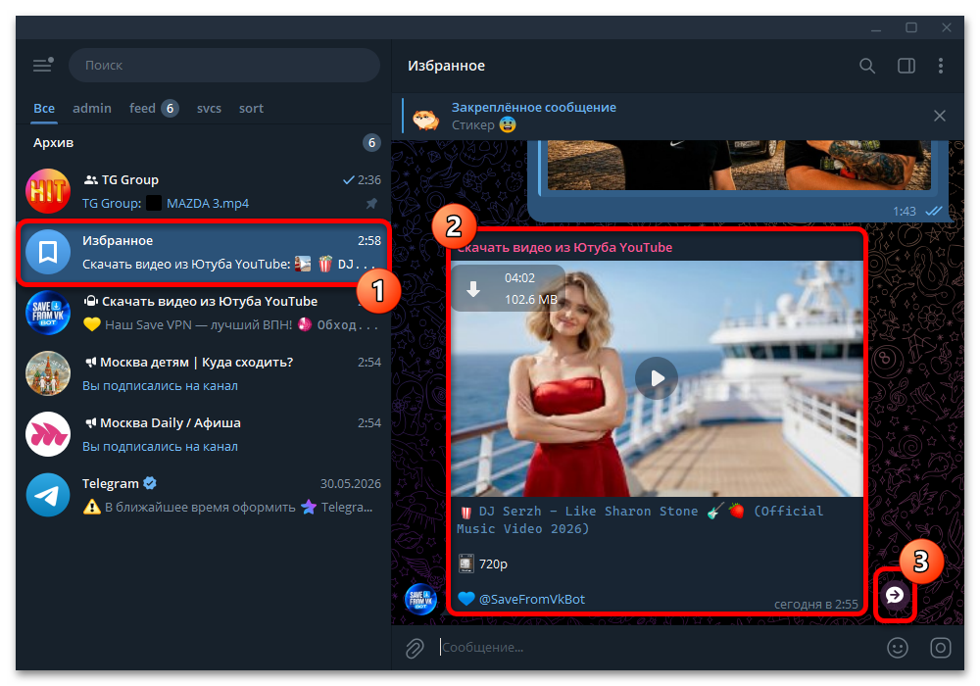Click the pink Москва Daily avatar
The height and width of the screenshot is (686, 980).
click(x=47, y=434)
